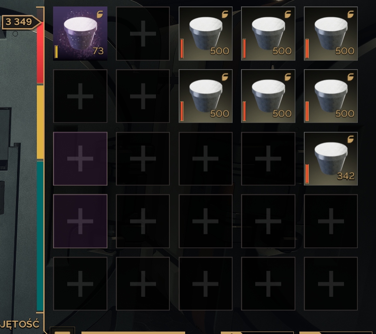Select the item stack showing 342
Image resolution: width=376 pixels, height=334 pixels.
point(331,159)
